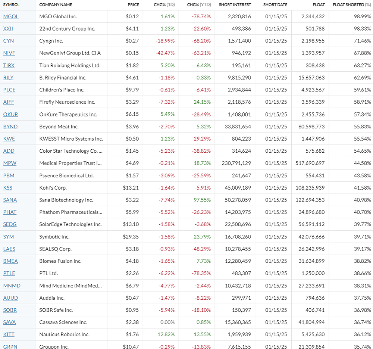Open the AIFF symbol link
This screenshot has width=373, height=349.
coord(9,102)
